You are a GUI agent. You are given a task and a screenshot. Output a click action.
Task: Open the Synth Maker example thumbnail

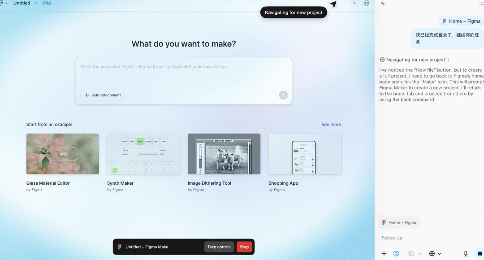click(143, 154)
